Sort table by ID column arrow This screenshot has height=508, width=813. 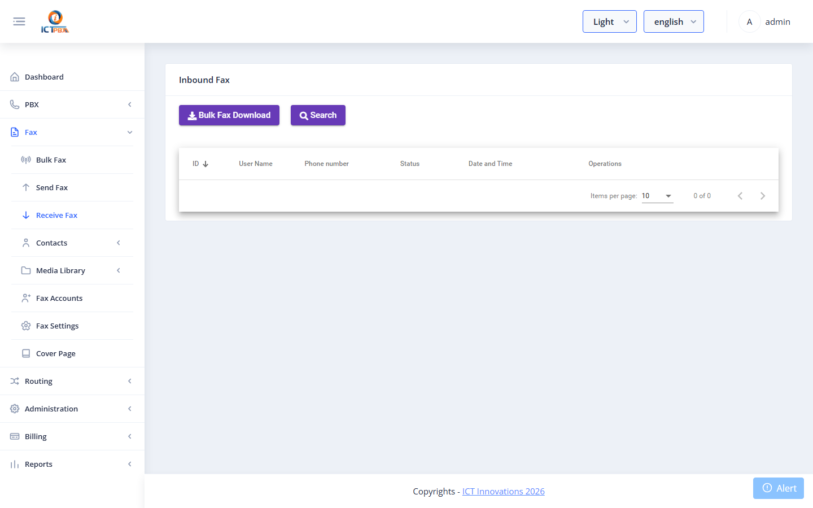(206, 164)
